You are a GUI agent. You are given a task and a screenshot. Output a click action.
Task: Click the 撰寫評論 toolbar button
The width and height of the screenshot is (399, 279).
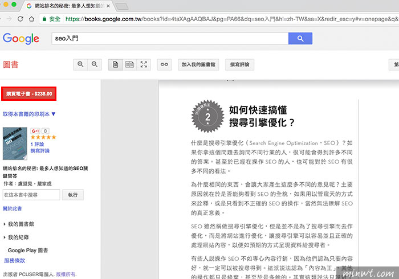[x=240, y=64]
